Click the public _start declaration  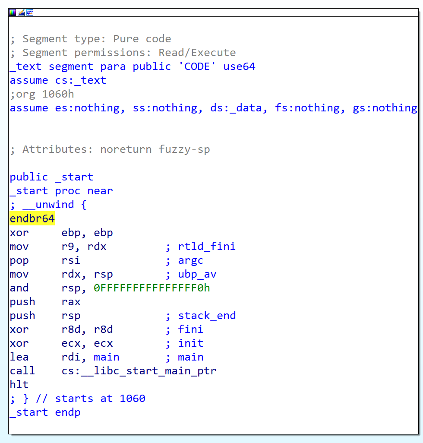(x=51, y=177)
